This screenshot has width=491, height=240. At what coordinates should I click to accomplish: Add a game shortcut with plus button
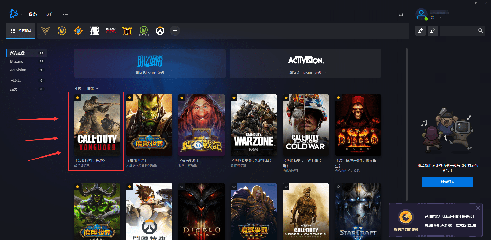click(x=175, y=31)
